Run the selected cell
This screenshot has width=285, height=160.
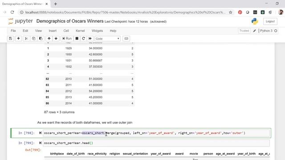coord(67,39)
